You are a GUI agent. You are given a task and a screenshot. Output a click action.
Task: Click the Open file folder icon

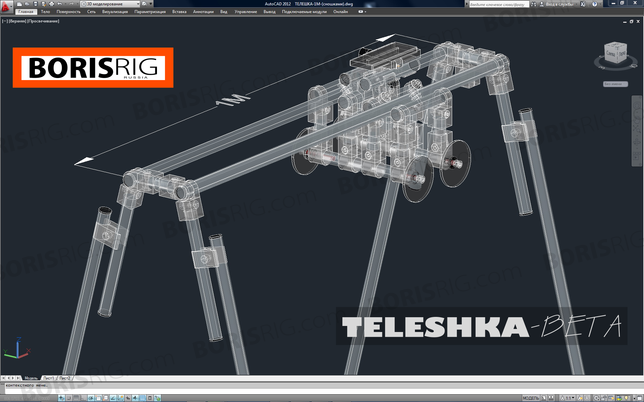point(27,4)
